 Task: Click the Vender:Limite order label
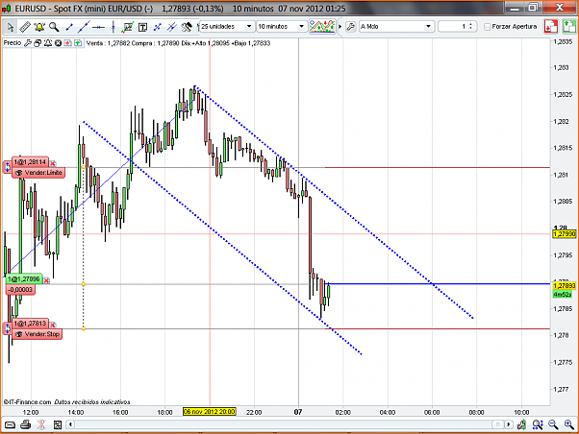38,173
